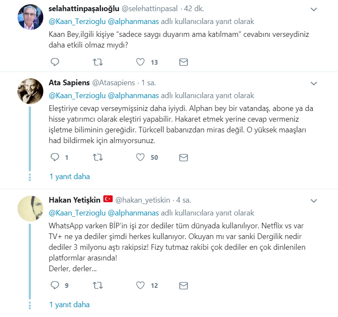Reply to Hakan Yetişkin's tweet
Image resolution: width=338 pixels, height=317 pixels.
point(54,285)
